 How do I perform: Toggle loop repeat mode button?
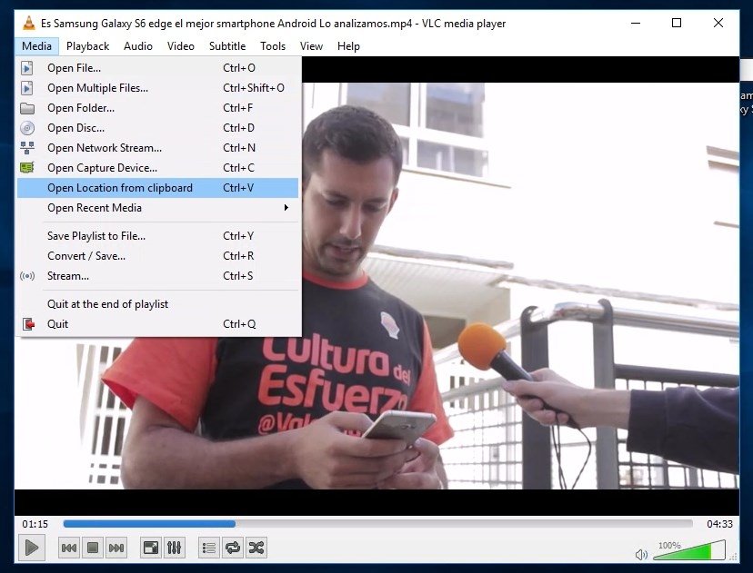pos(233,548)
